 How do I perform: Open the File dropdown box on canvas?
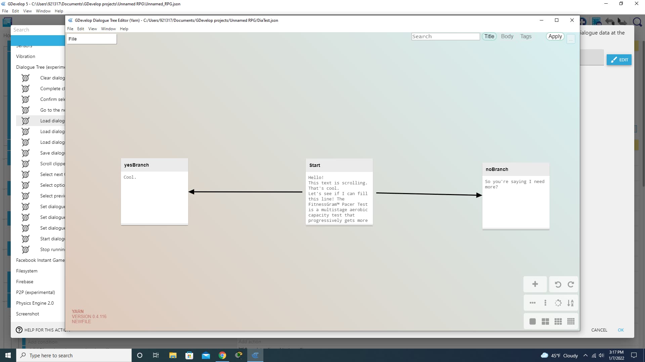(92, 39)
